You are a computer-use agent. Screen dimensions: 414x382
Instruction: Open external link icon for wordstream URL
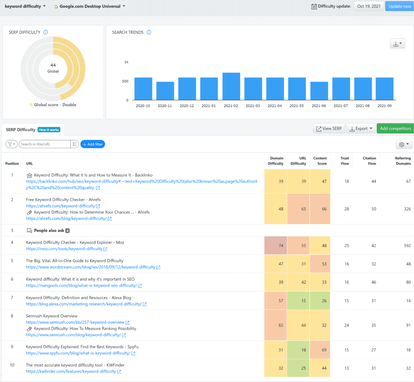coord(158,268)
